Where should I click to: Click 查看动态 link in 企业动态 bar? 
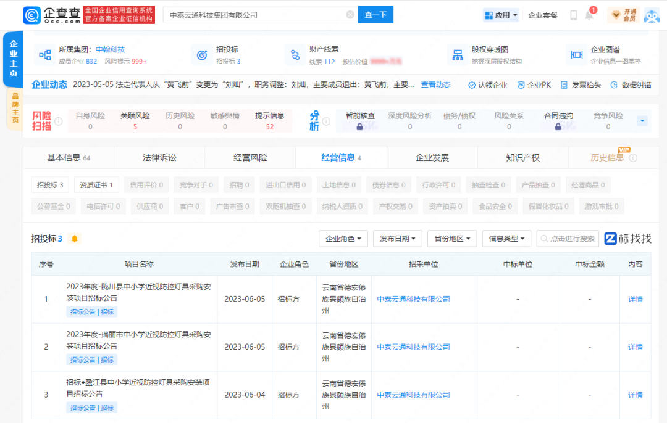(x=435, y=85)
